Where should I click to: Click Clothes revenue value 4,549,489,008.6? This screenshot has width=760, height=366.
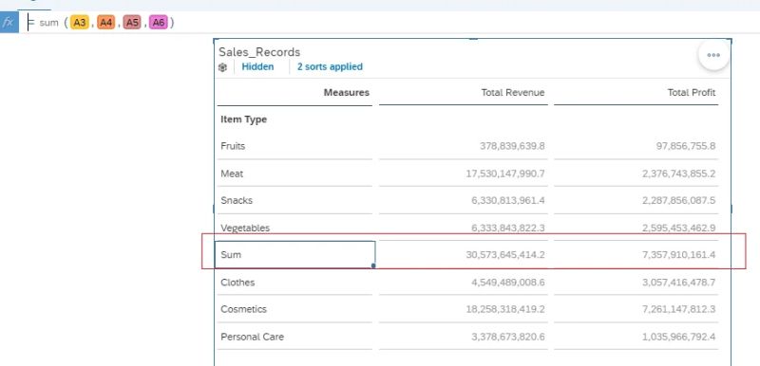(507, 282)
